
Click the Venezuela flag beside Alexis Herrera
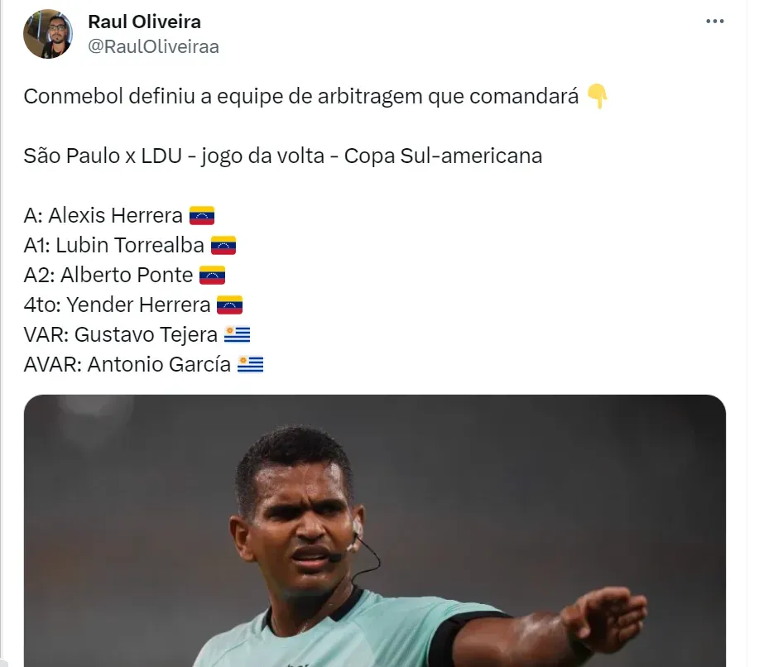202,216
